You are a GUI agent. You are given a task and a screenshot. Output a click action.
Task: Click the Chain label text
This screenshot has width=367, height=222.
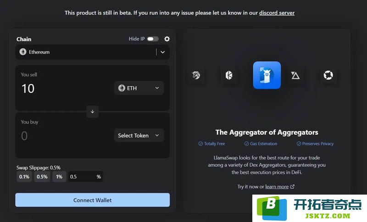(x=24, y=39)
